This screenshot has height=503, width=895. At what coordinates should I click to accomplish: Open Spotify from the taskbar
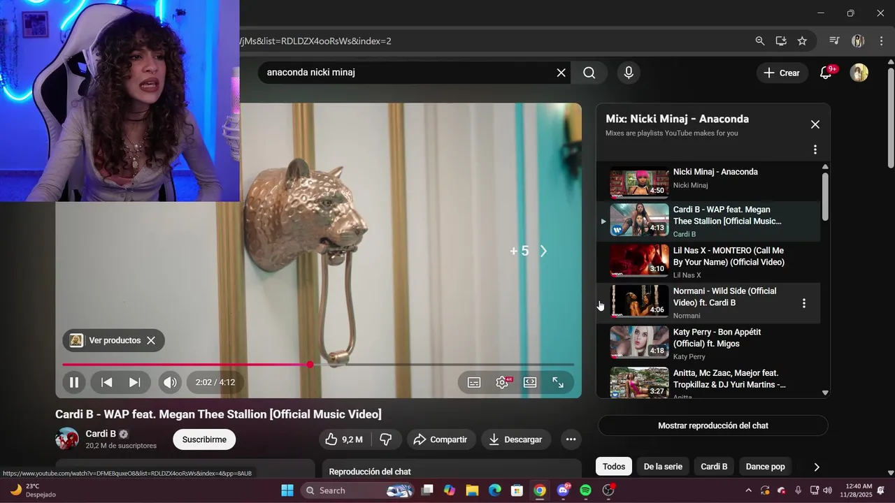[x=586, y=490]
